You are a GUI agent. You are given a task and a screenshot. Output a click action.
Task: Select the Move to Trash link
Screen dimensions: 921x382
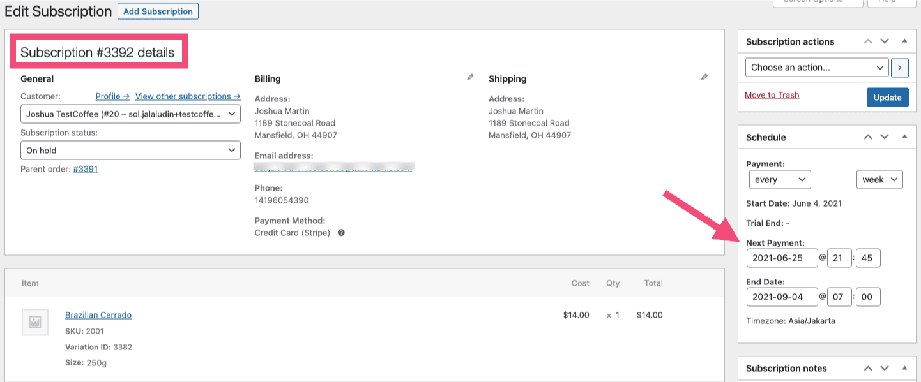(772, 94)
